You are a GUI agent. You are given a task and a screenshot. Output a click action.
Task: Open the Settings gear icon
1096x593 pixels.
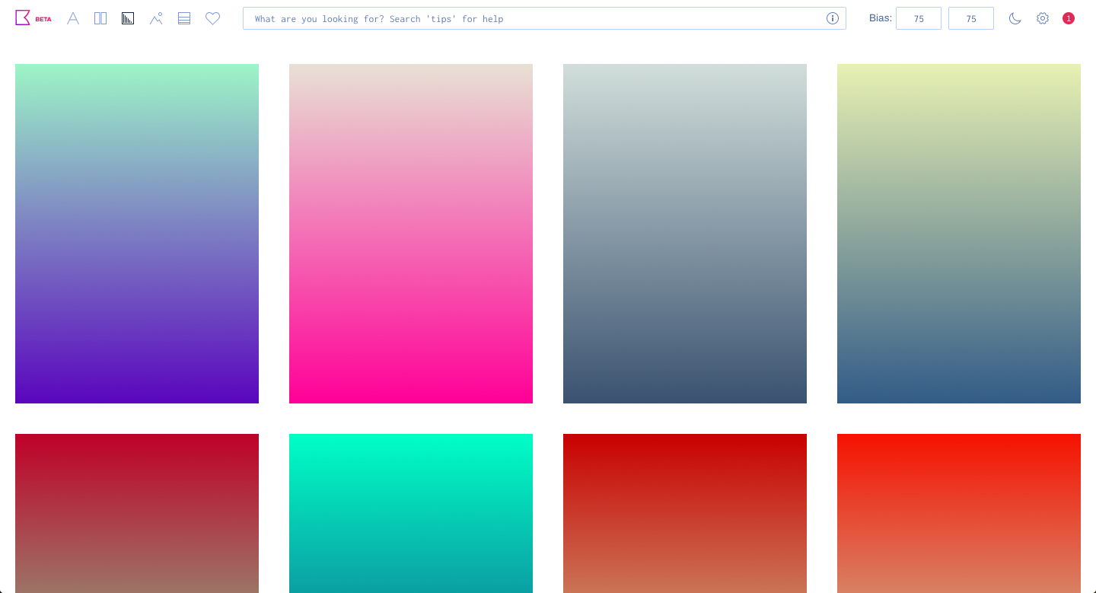tap(1043, 18)
